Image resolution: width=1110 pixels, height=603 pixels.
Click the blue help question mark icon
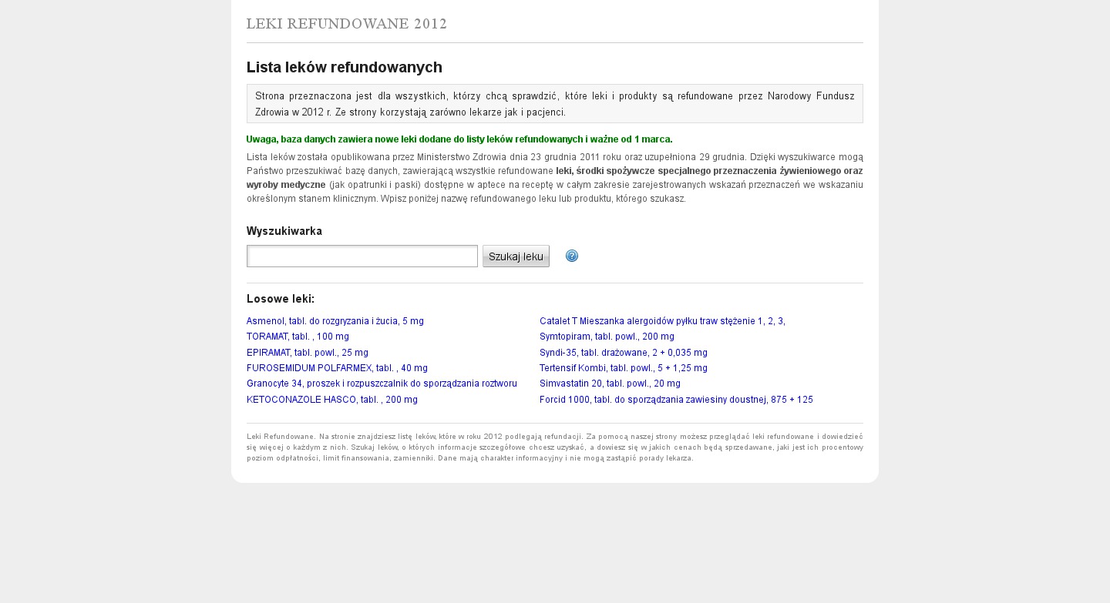(571, 256)
